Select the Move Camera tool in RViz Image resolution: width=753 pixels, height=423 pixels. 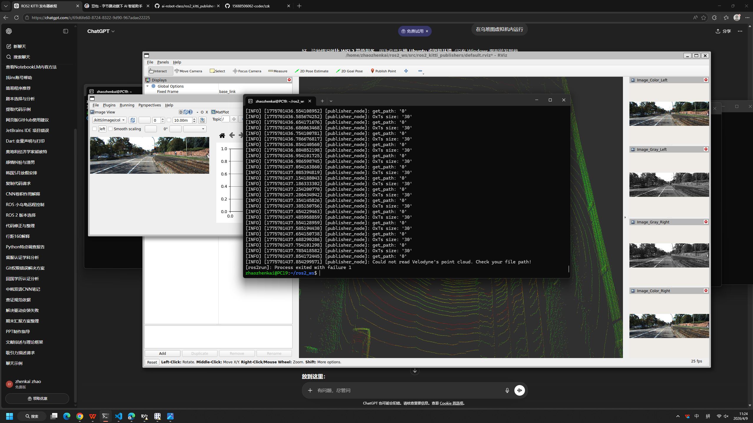[x=188, y=71]
